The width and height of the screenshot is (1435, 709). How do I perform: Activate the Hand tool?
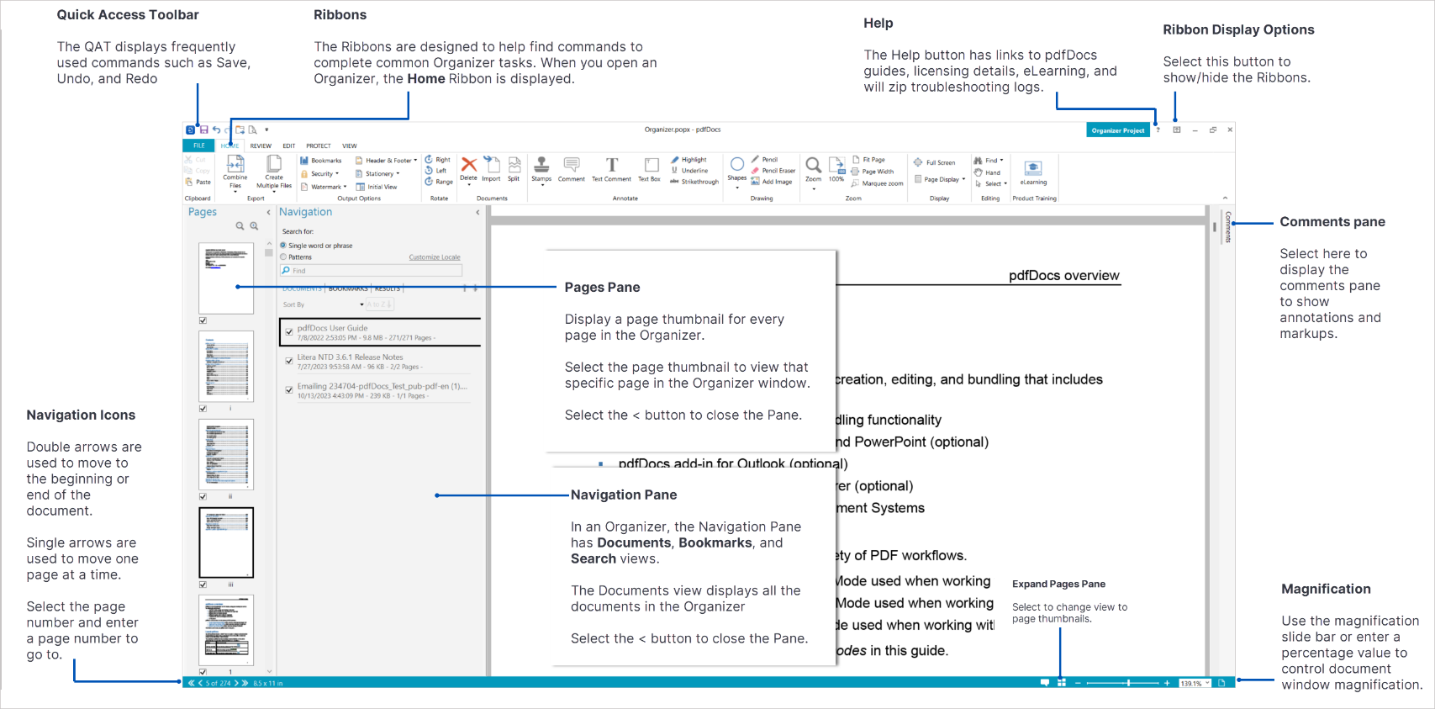click(x=988, y=172)
